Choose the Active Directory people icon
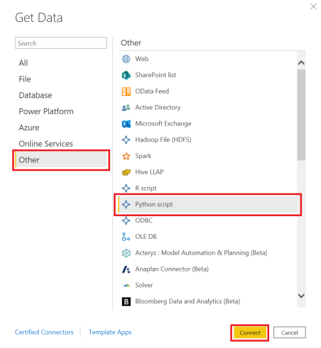 pos(126,108)
